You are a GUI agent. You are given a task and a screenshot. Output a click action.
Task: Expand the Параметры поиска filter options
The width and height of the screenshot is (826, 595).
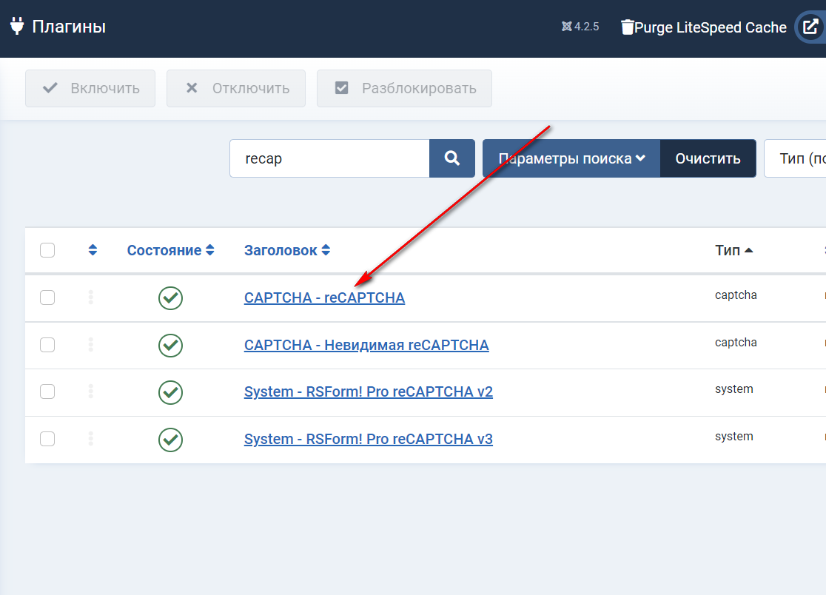[571, 158]
